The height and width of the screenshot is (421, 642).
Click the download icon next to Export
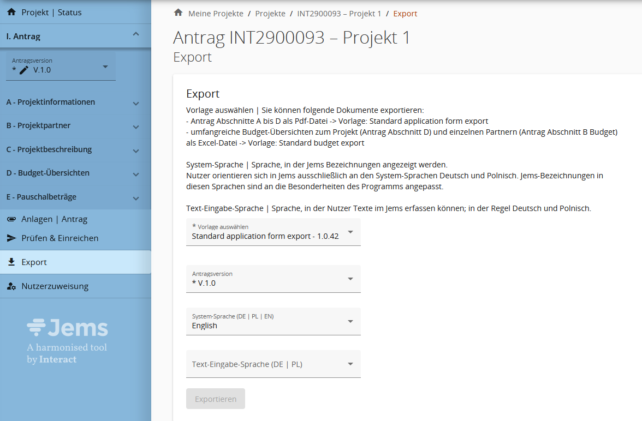[11, 262]
